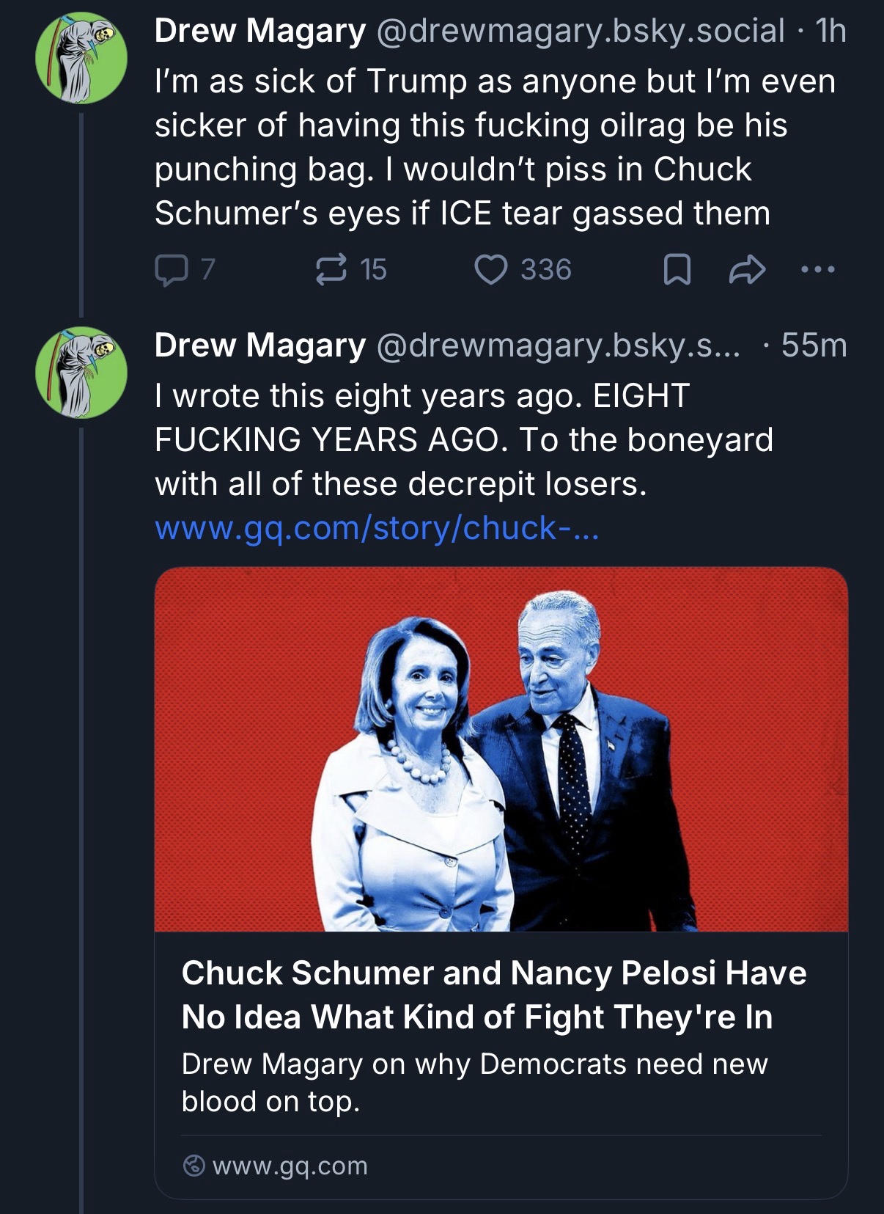Like the first post with heart icon

tap(490, 270)
